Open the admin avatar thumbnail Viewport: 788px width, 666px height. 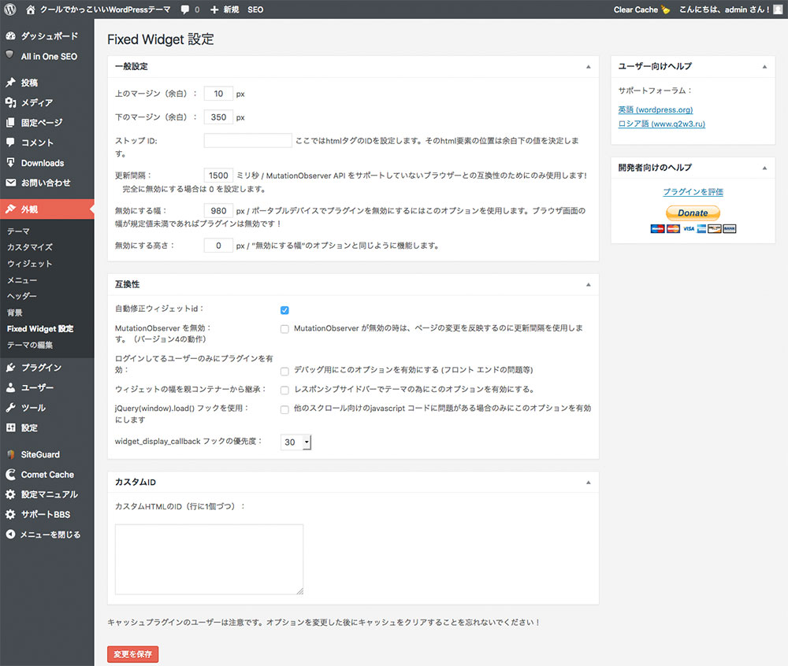click(778, 9)
